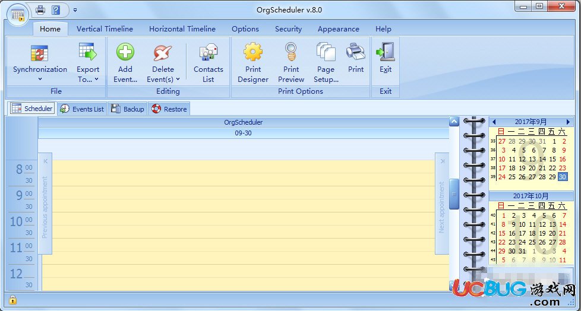Select October 10 in calendar
Viewport: 581px width, 311px height.
click(522, 224)
